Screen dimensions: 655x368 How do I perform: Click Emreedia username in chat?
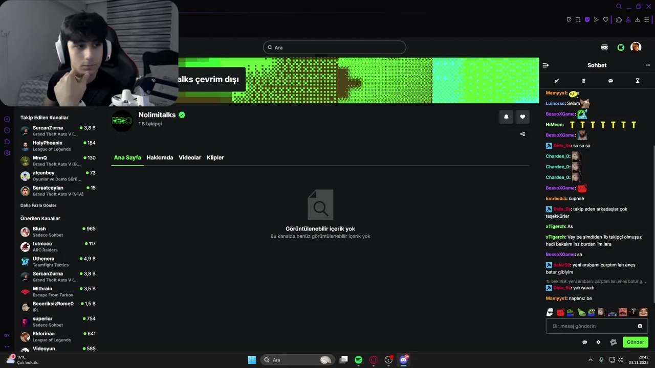556,198
